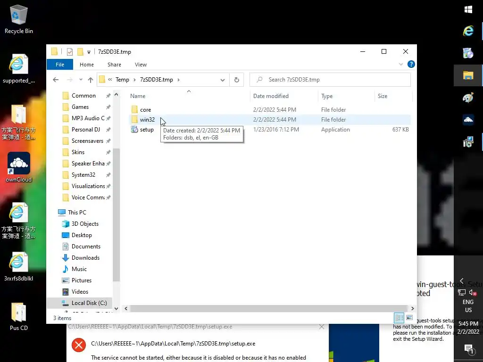Open the Share ribbon tab
Image resolution: width=483 pixels, height=362 pixels.
click(x=114, y=65)
